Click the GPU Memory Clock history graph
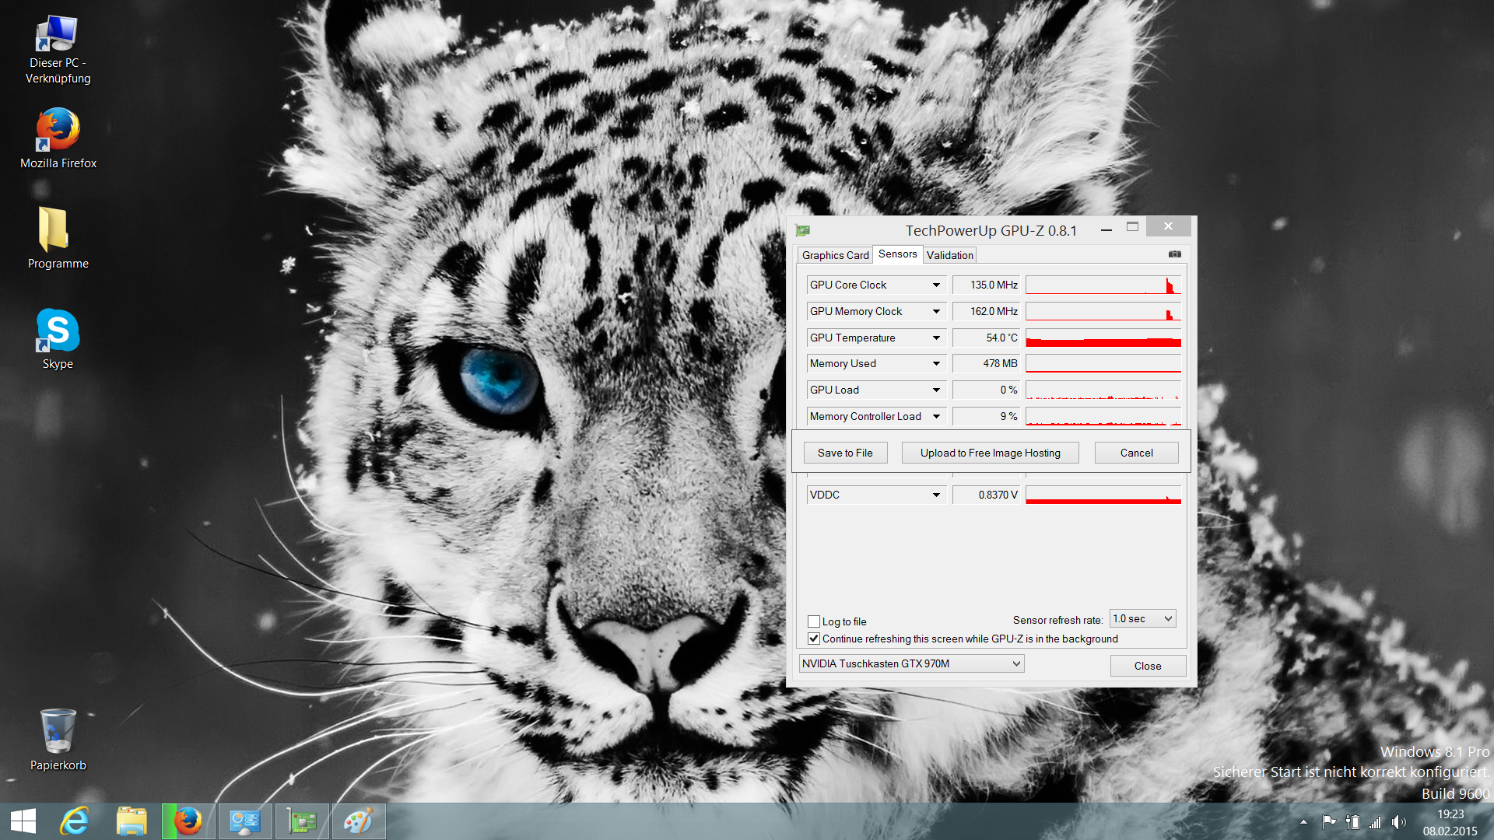This screenshot has width=1494, height=840. 1103,311
